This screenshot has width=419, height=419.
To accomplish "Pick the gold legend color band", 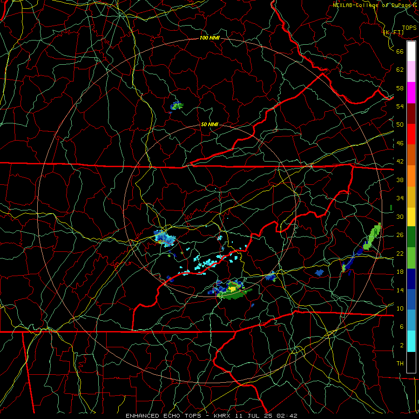I will (411, 197).
